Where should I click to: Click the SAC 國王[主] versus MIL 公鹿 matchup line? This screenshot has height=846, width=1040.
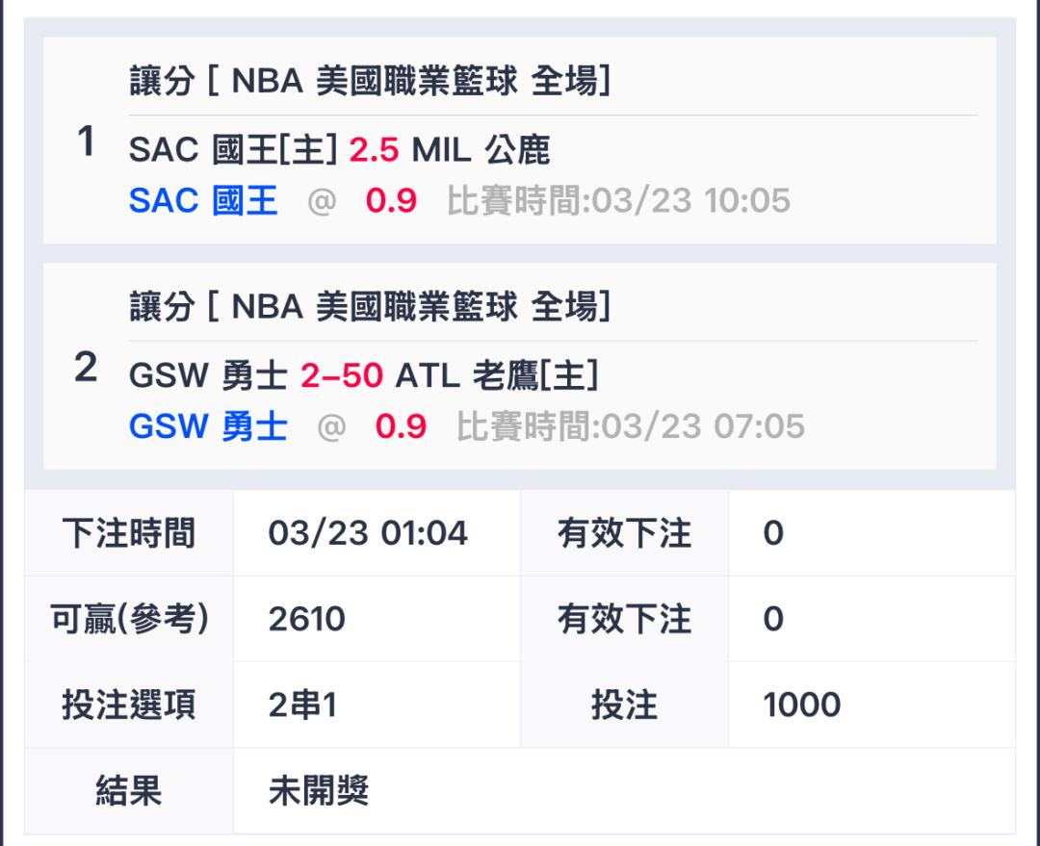(339, 149)
